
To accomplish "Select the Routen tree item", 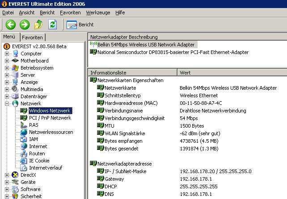I will click(37, 153).
